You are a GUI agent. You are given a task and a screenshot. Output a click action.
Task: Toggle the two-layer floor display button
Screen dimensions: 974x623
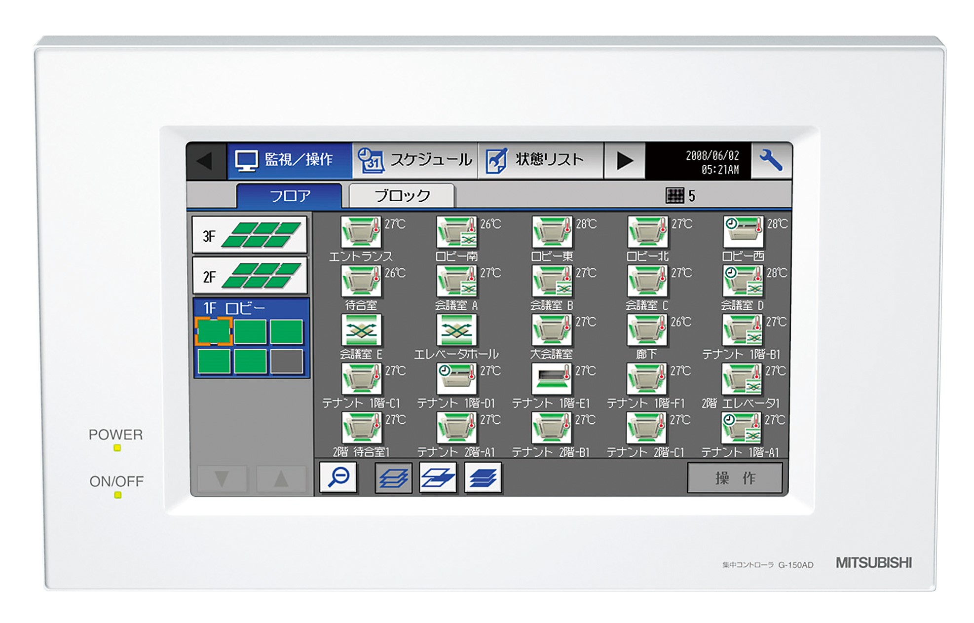[438, 477]
